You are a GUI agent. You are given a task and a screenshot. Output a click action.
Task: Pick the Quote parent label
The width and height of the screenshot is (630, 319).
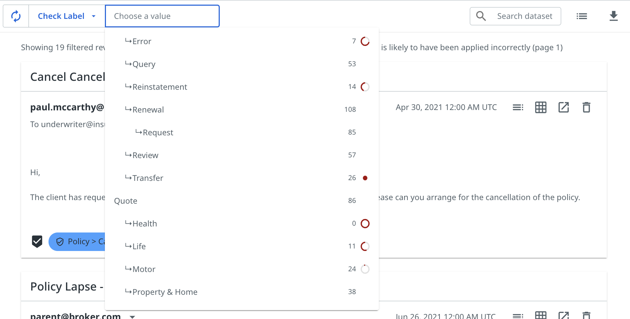[x=126, y=201]
